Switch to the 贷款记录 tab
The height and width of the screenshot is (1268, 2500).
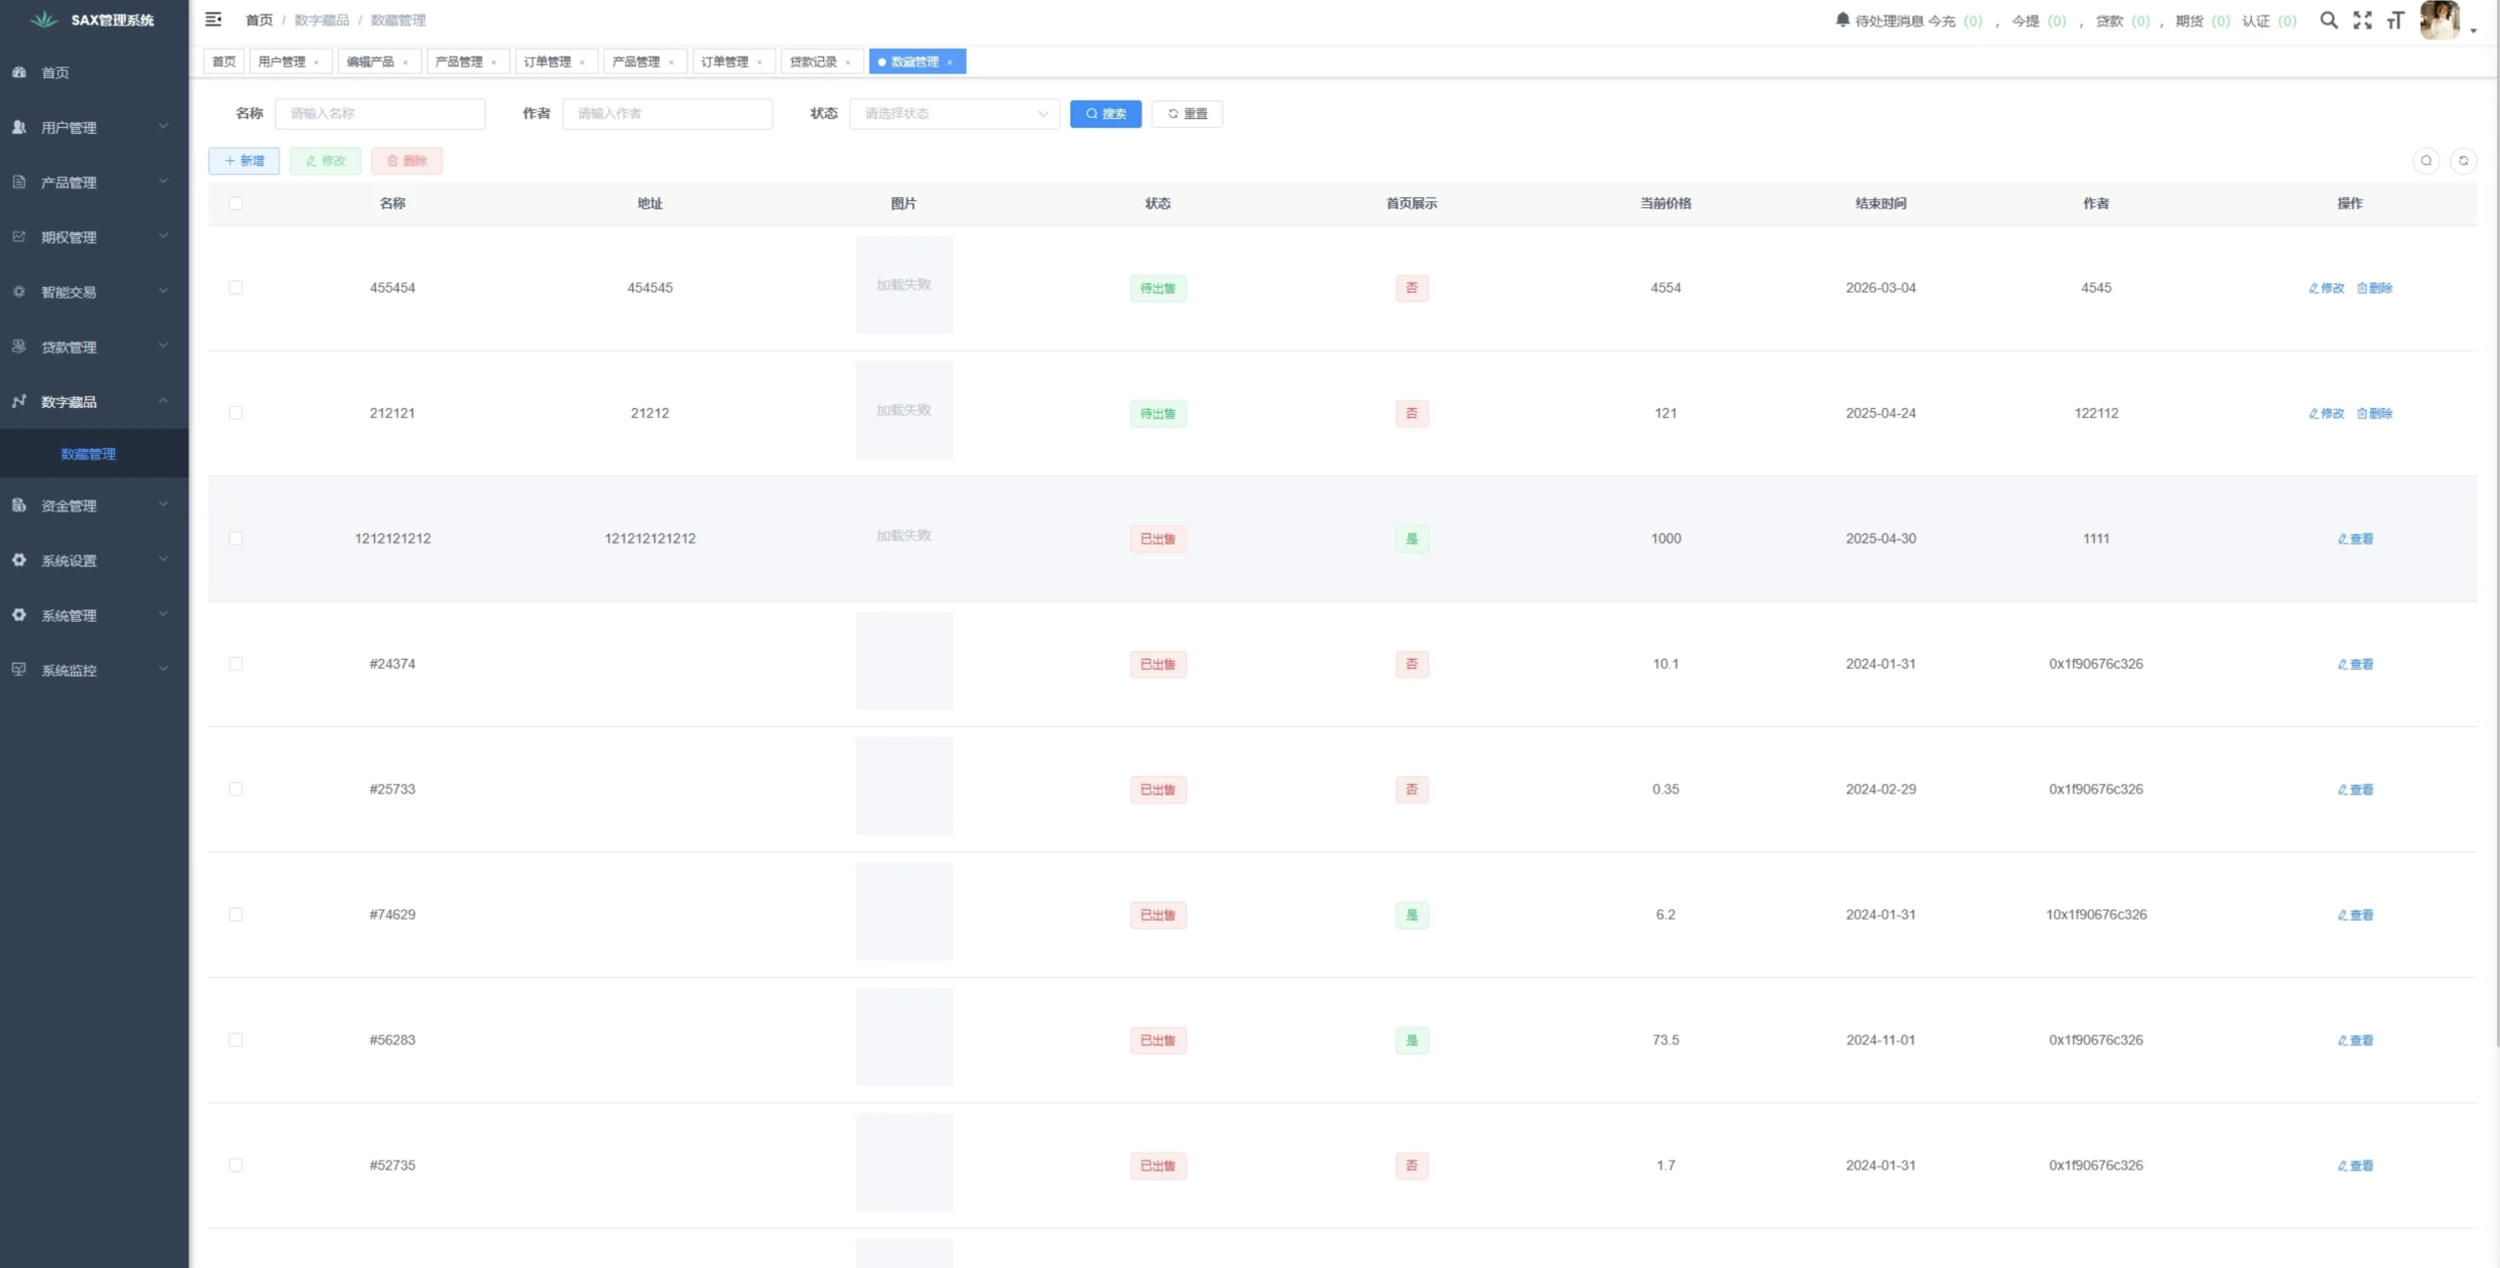click(813, 61)
